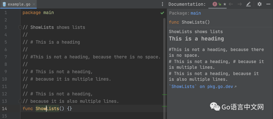Click the editor vertical scrollbar
This screenshot has height=119, width=273.
point(164,68)
